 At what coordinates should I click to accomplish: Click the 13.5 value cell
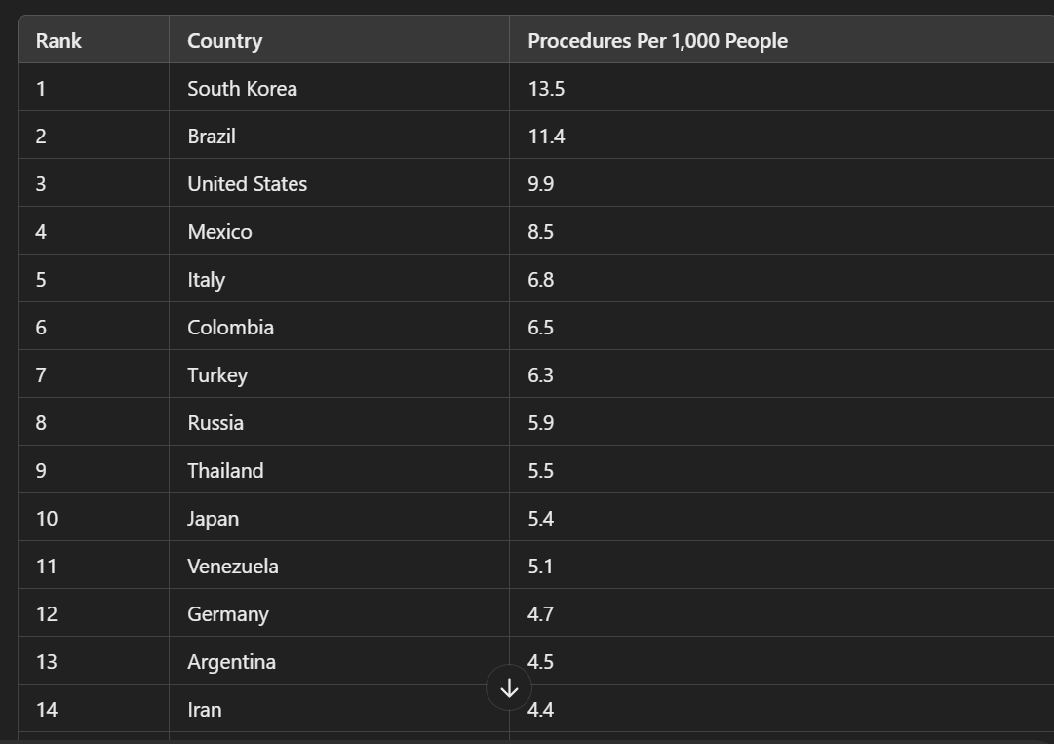[x=782, y=88]
